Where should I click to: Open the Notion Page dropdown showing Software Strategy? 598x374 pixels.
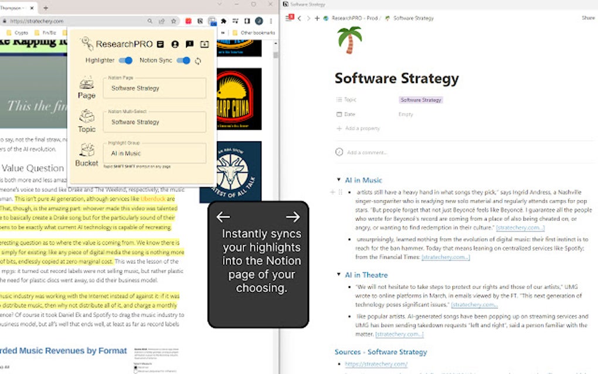tap(154, 88)
